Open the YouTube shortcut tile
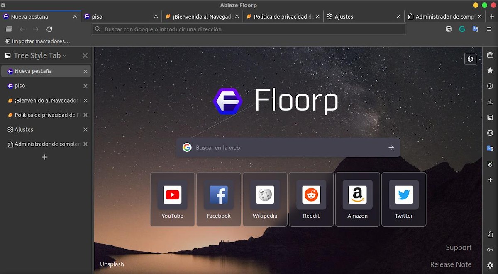The height and width of the screenshot is (274, 498). coord(172,199)
